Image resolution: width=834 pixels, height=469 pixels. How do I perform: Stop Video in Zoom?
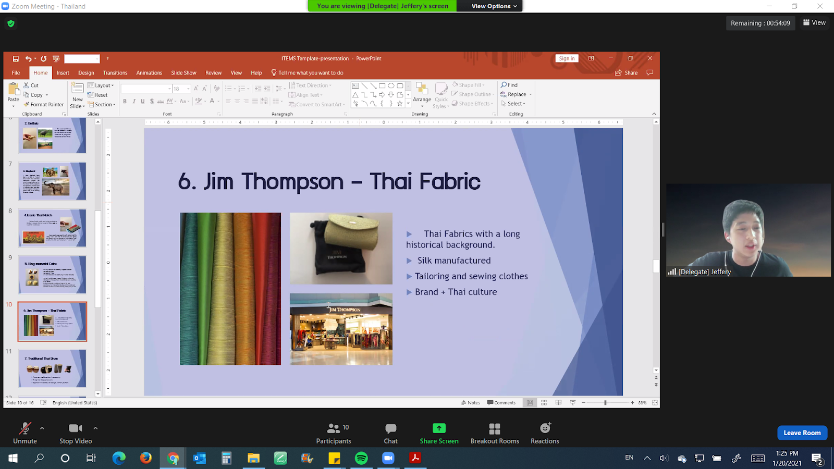pos(76,433)
